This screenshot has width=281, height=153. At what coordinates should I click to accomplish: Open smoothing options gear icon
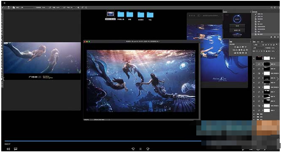78,8
